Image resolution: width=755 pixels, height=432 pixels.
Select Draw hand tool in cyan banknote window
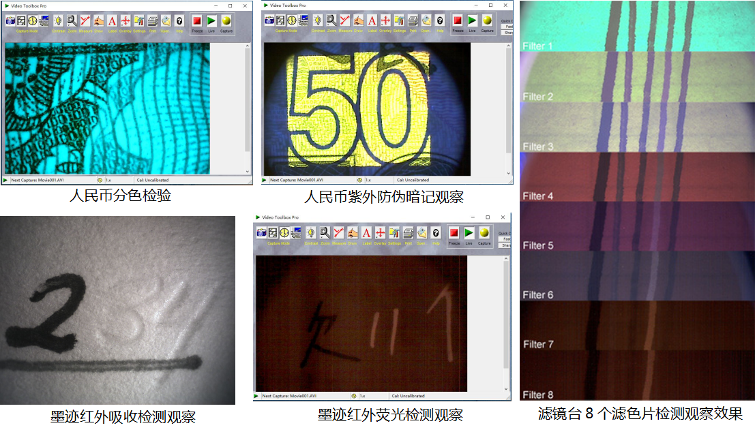[99, 20]
